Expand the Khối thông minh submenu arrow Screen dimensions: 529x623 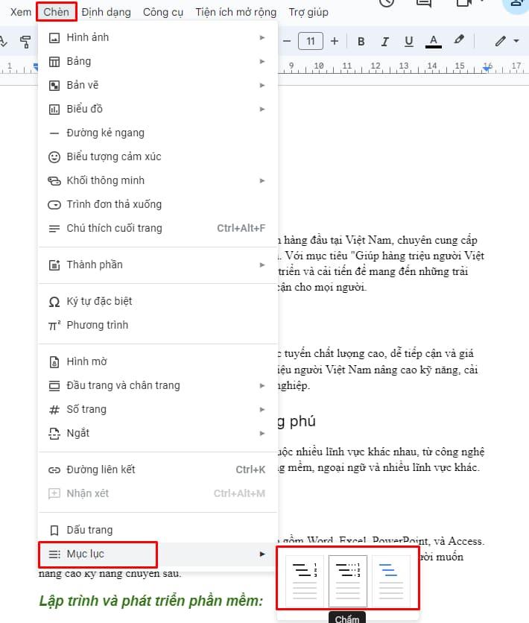262,181
